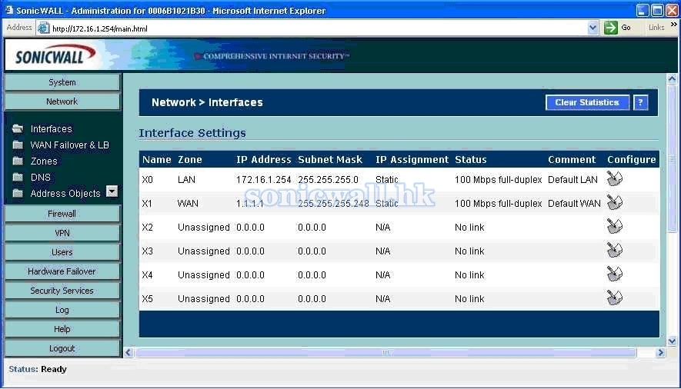Screen dimensions: 681x389
Task: Open the Users menu
Action: point(62,252)
